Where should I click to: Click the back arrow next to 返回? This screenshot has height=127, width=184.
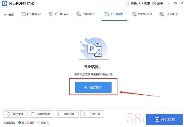tap(5, 15)
